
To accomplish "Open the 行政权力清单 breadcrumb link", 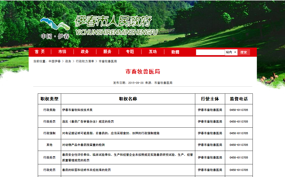I will click(x=85, y=61).
